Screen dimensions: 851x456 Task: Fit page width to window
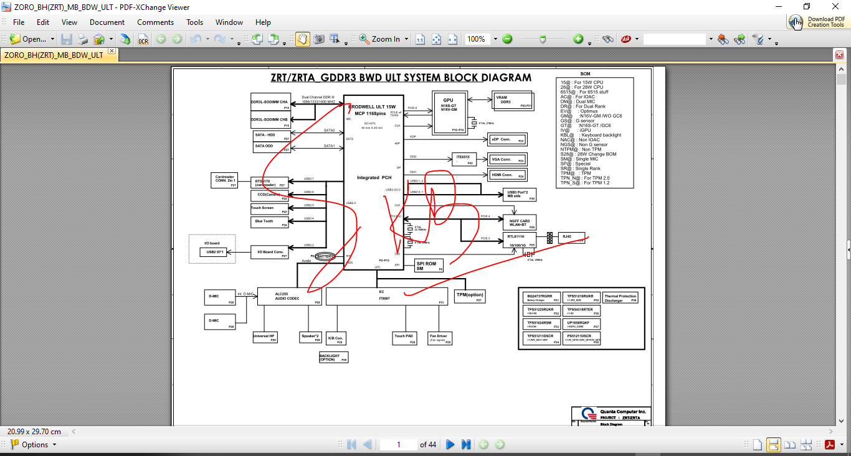[x=453, y=39]
